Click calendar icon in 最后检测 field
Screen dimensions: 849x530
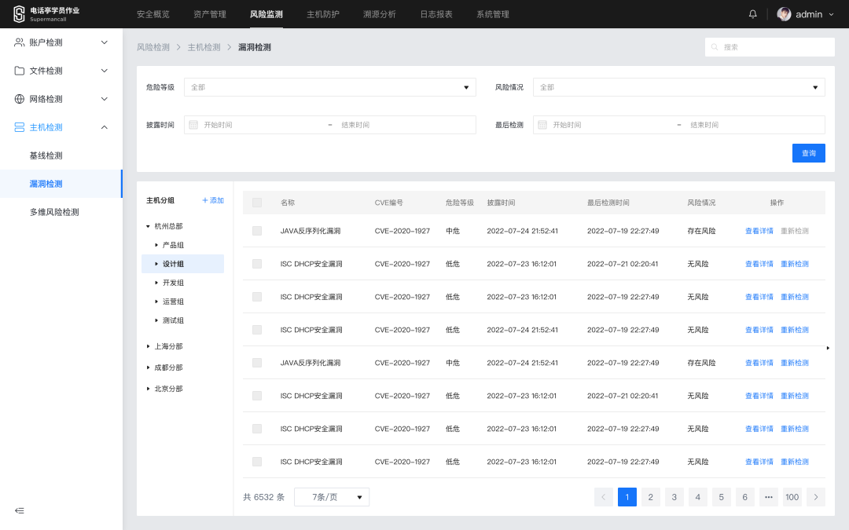(x=542, y=125)
